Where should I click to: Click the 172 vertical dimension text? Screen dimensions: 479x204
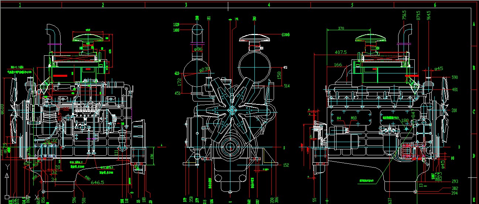[179, 83]
